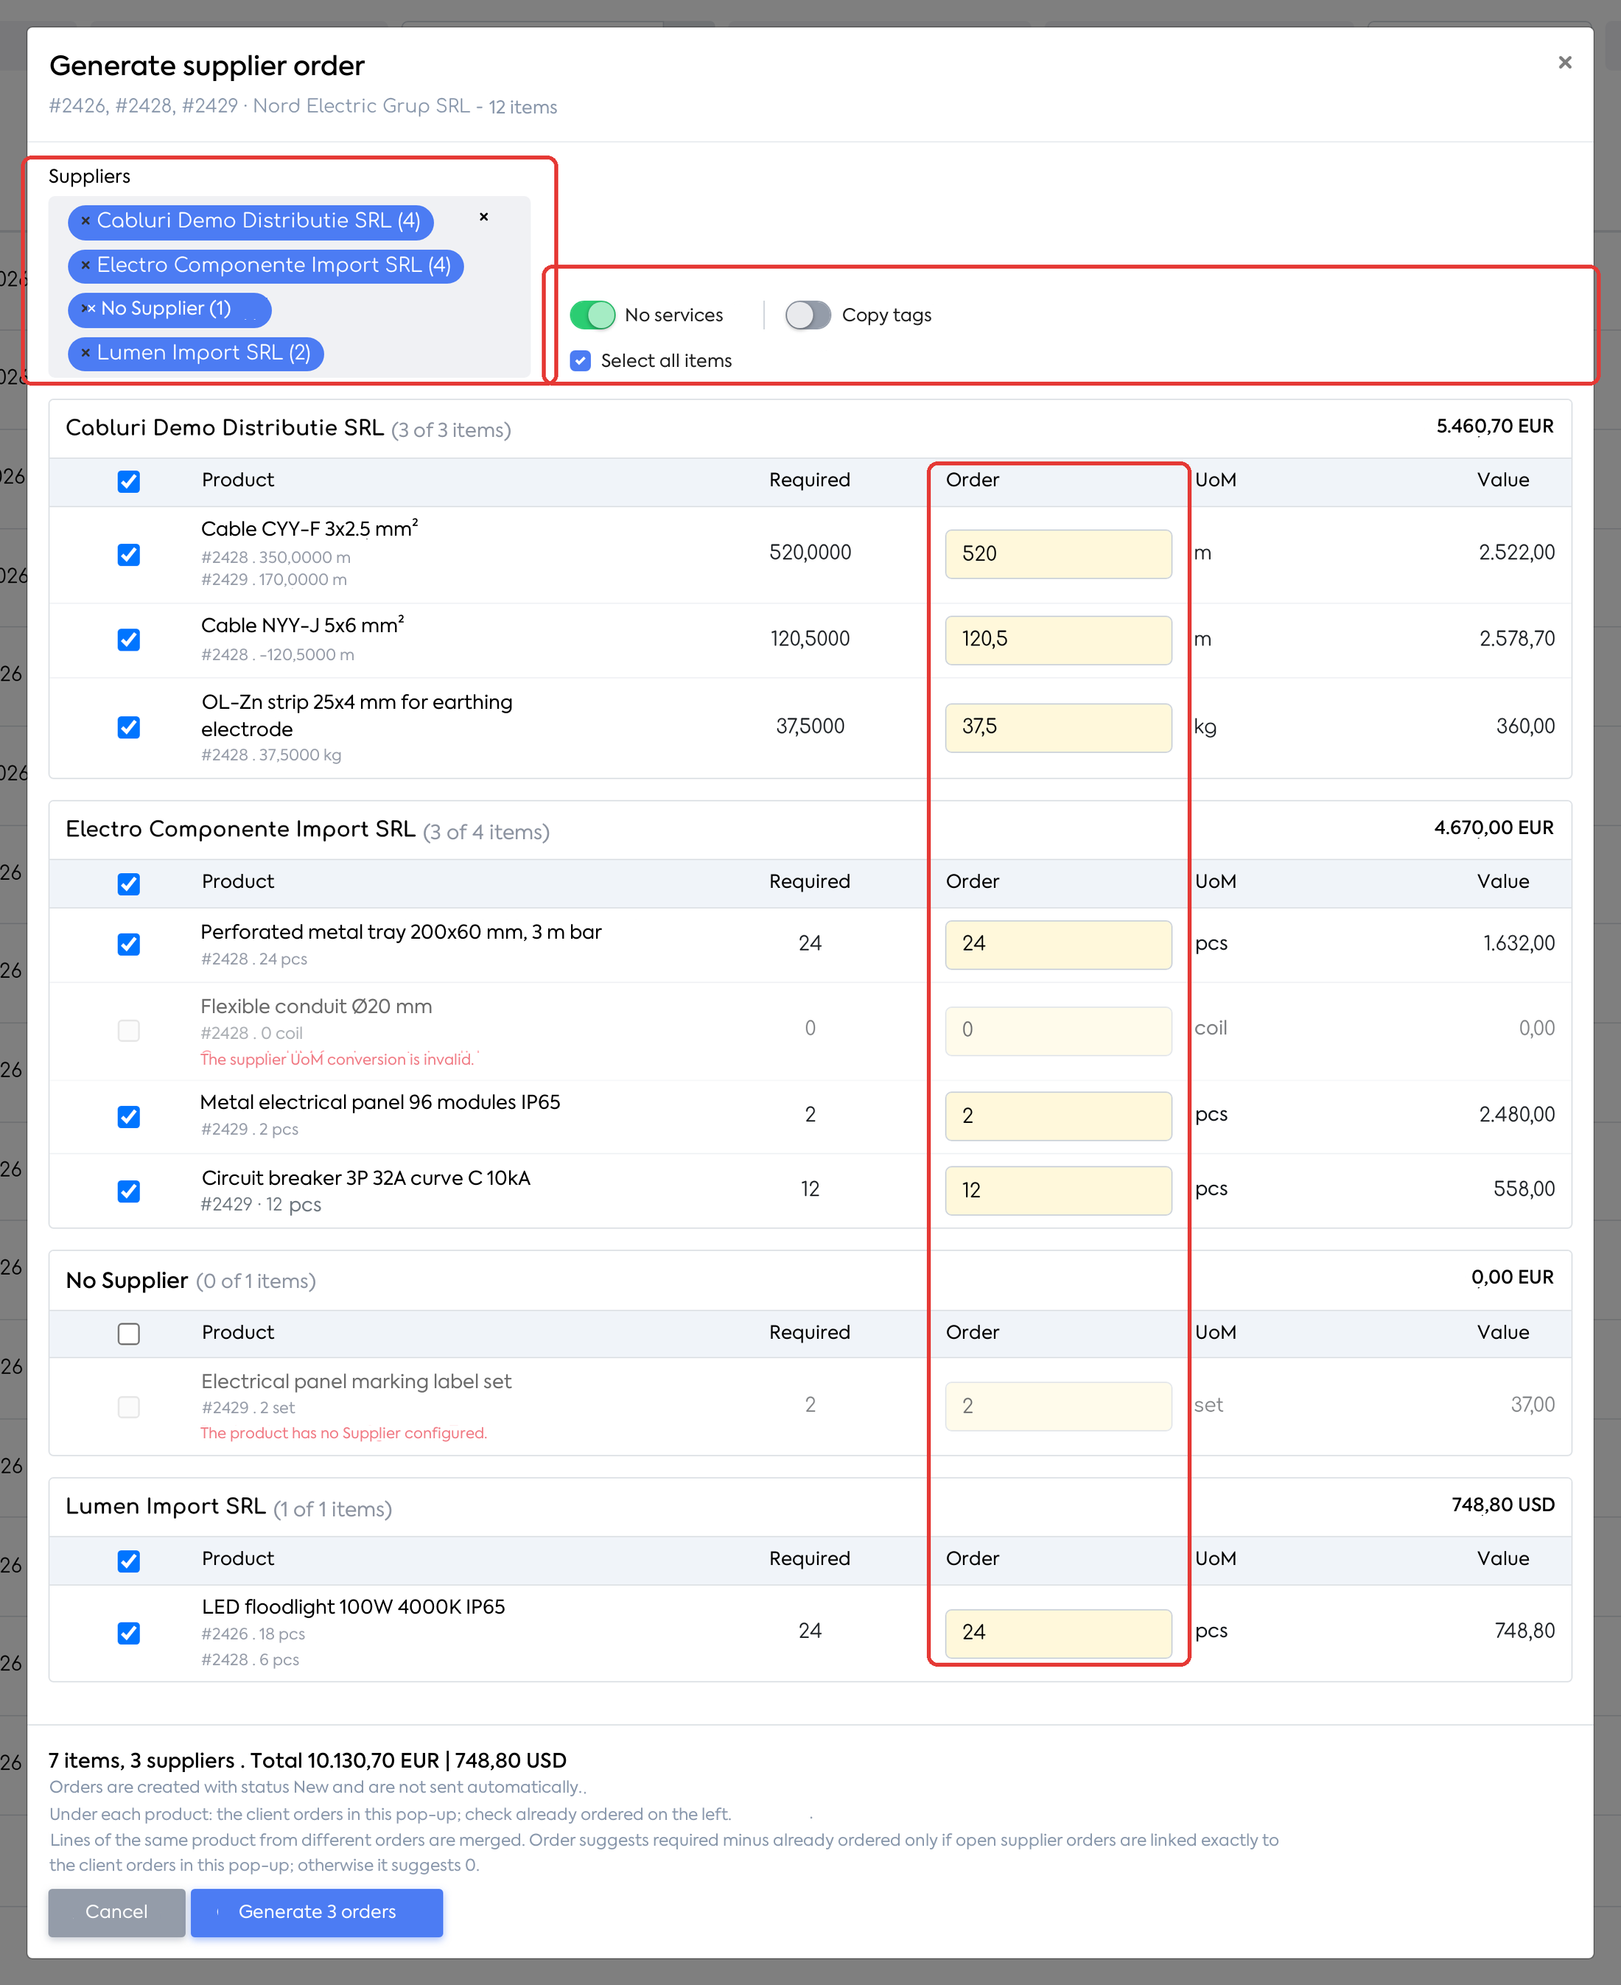
Task: Remove Cabluri Demo Distributie SRL supplier tag
Action: click(x=85, y=220)
